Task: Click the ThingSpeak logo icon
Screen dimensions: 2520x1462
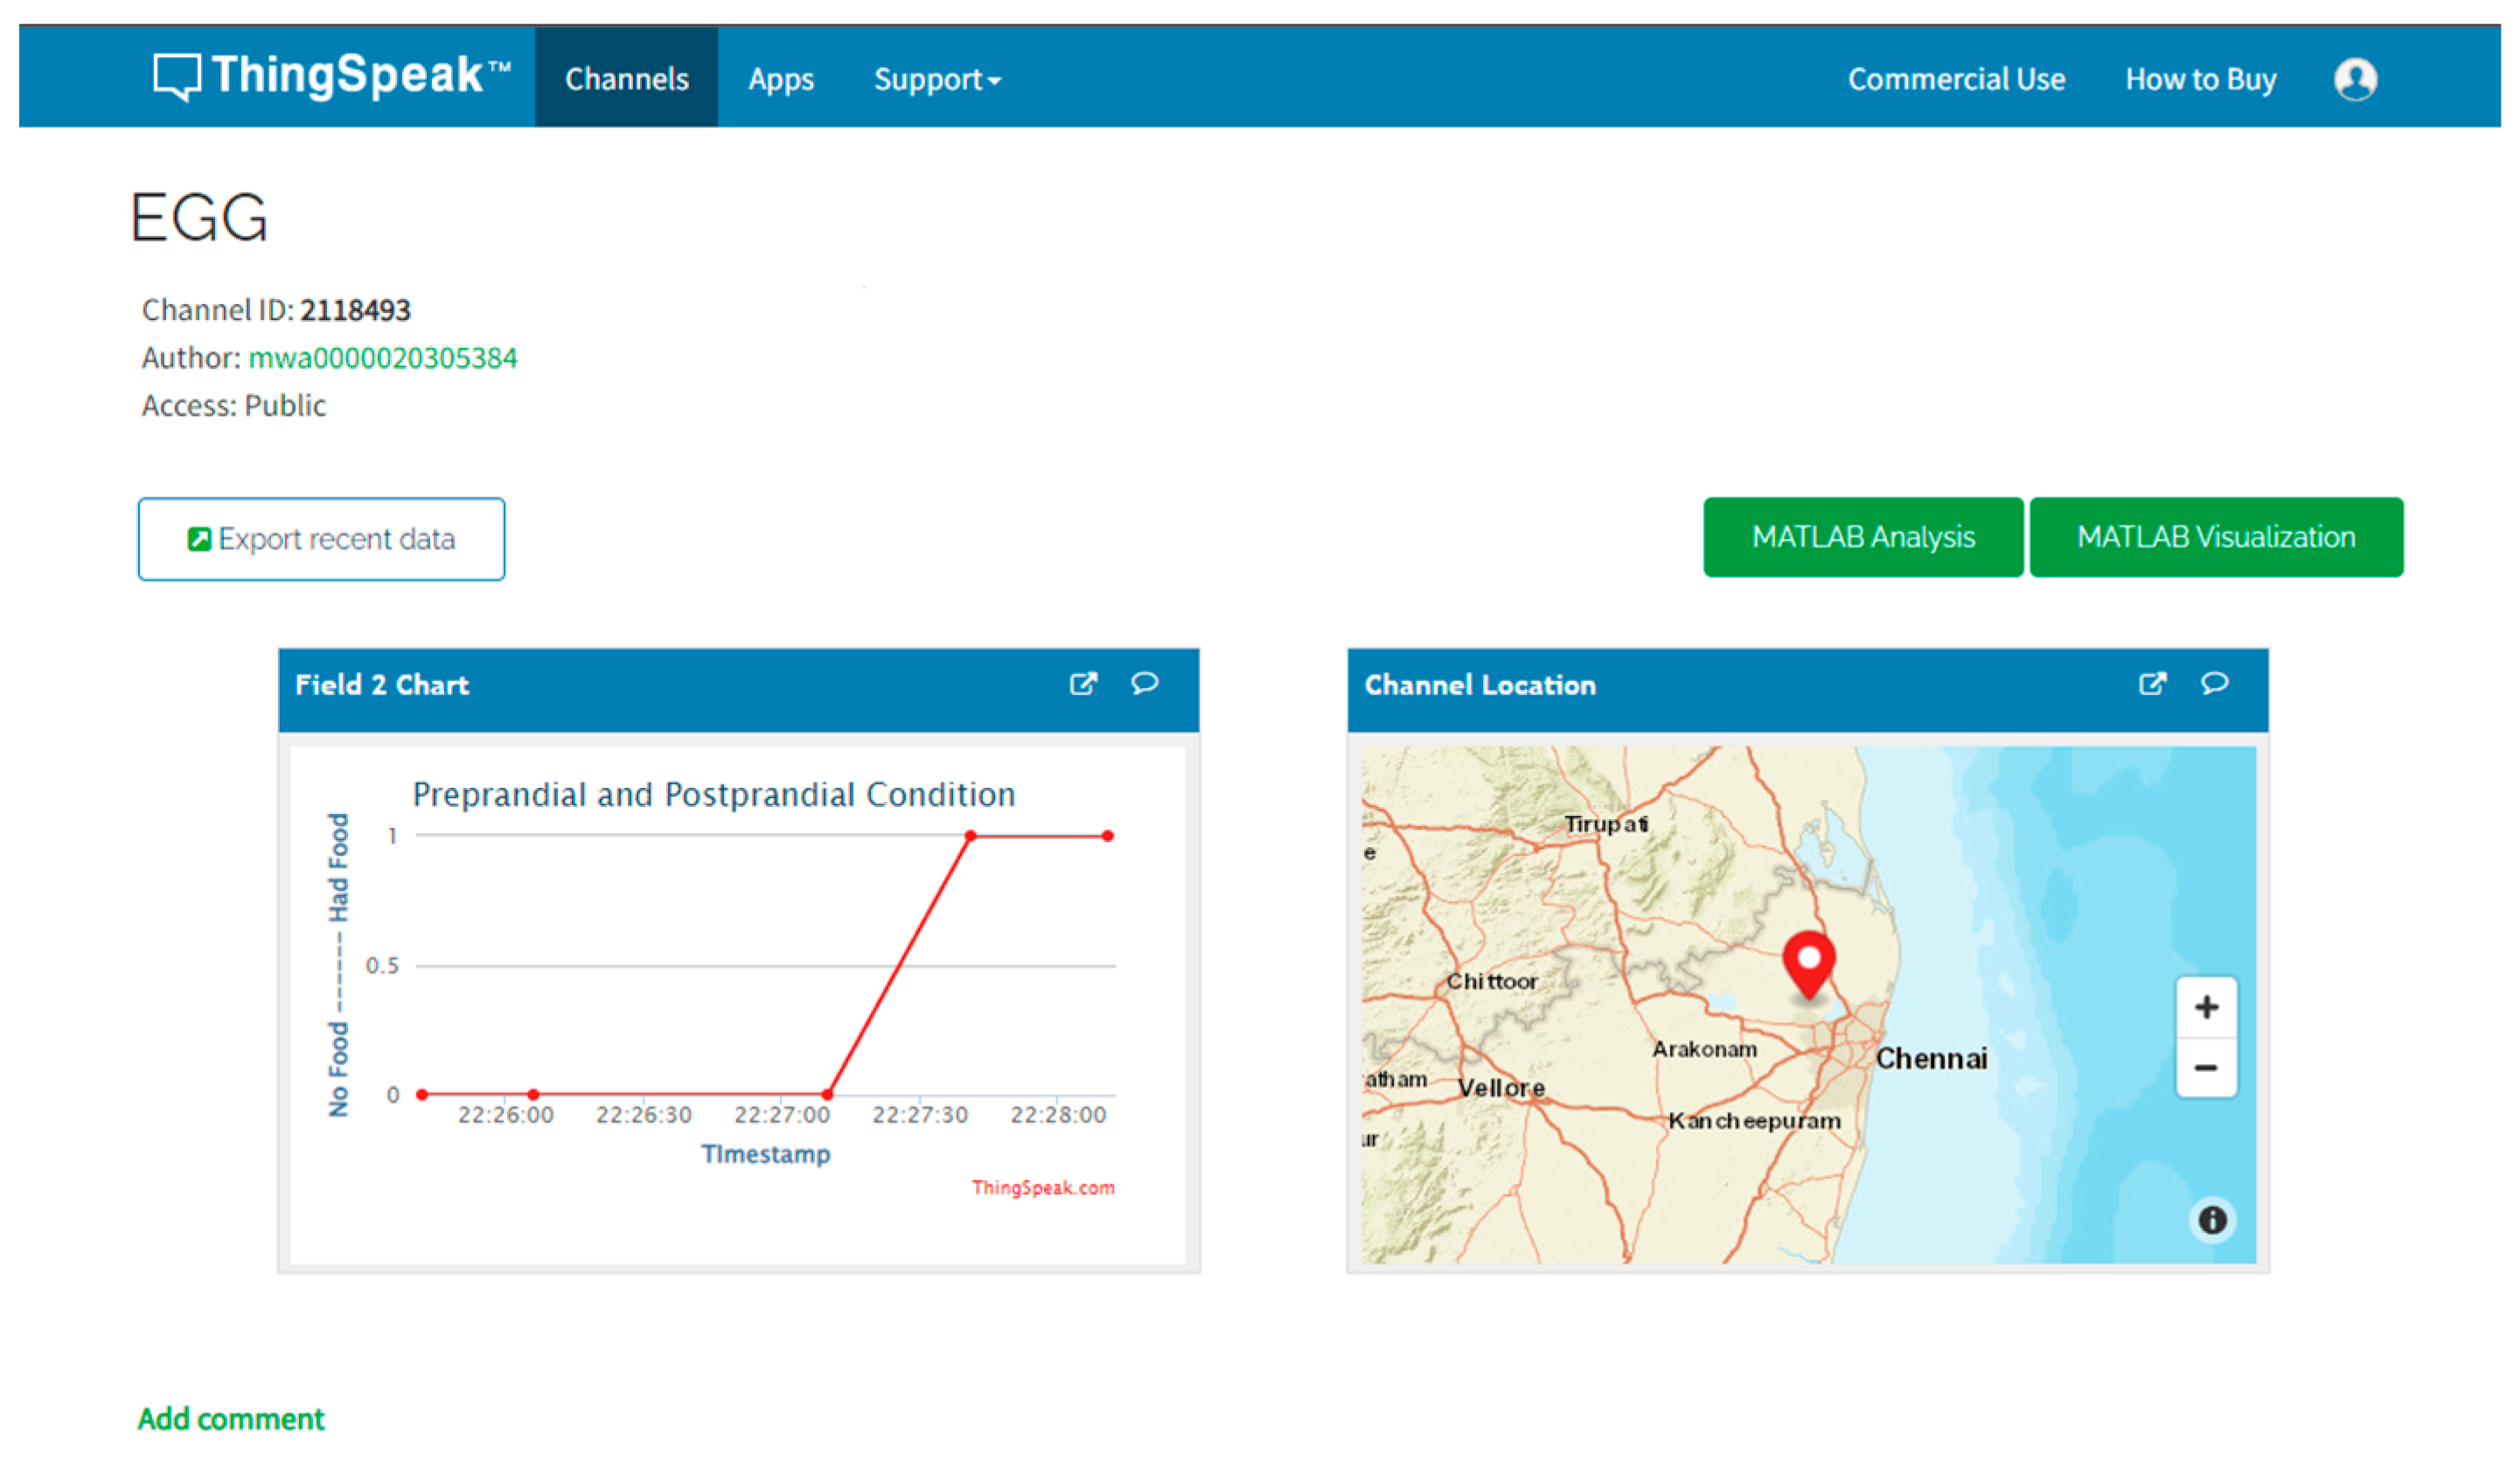Action: 177,76
